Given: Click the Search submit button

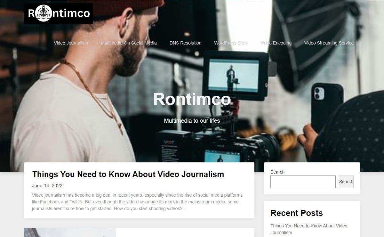Looking at the screenshot, I should 346,182.
